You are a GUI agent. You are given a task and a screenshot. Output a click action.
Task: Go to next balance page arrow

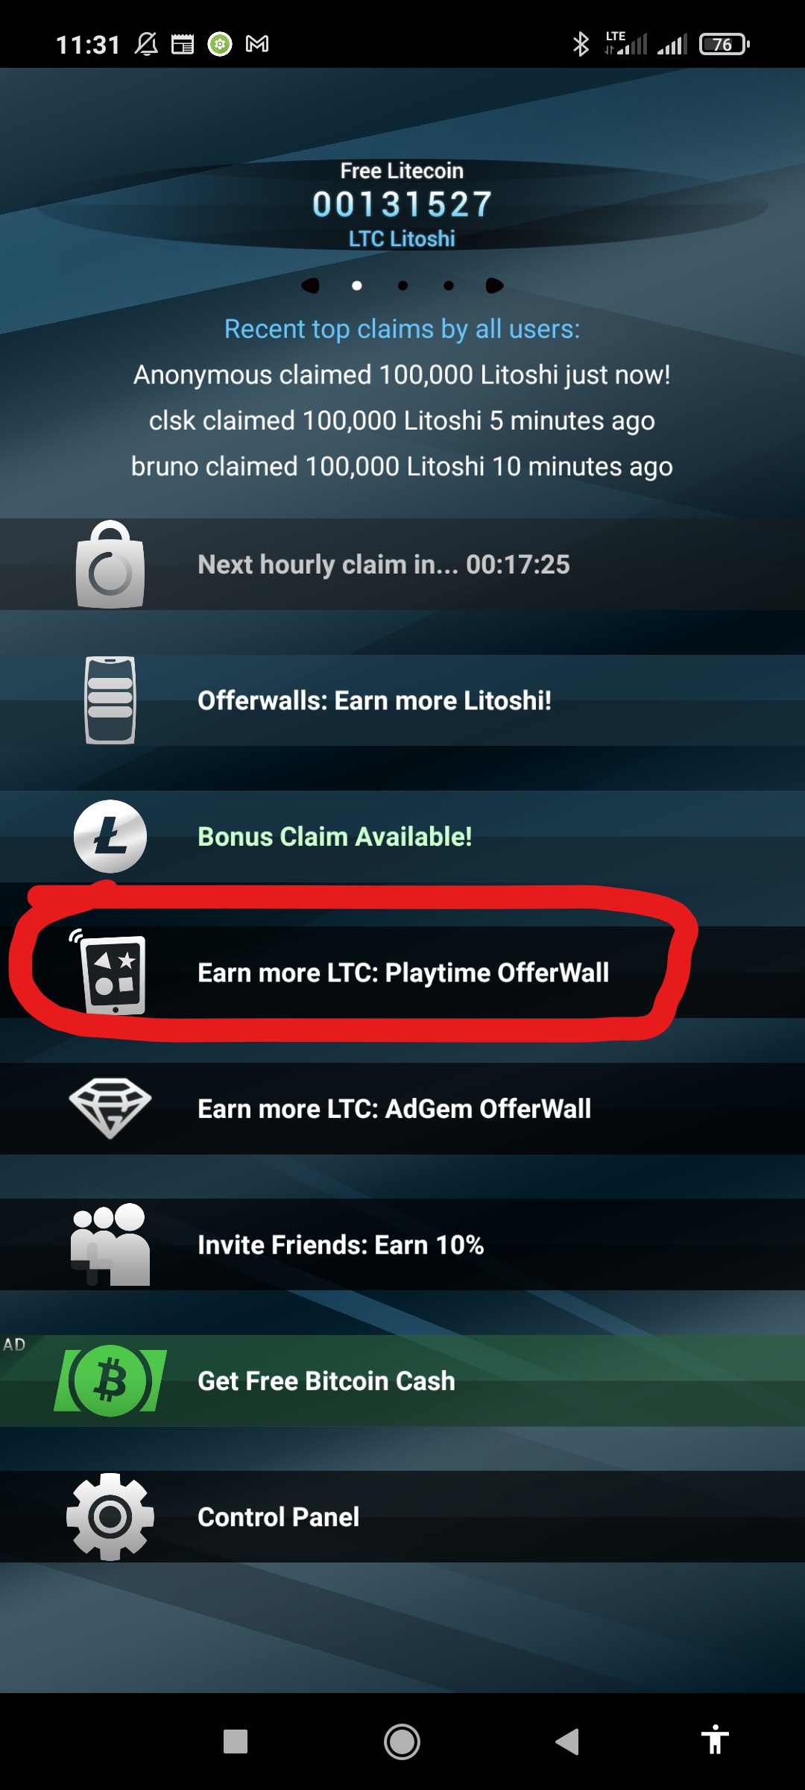[x=494, y=286]
